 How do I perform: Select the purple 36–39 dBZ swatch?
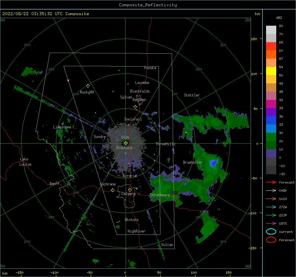(271, 112)
